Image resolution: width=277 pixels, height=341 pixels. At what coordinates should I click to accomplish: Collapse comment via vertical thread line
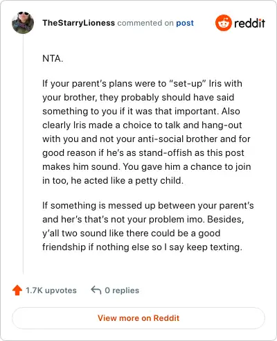(23, 154)
